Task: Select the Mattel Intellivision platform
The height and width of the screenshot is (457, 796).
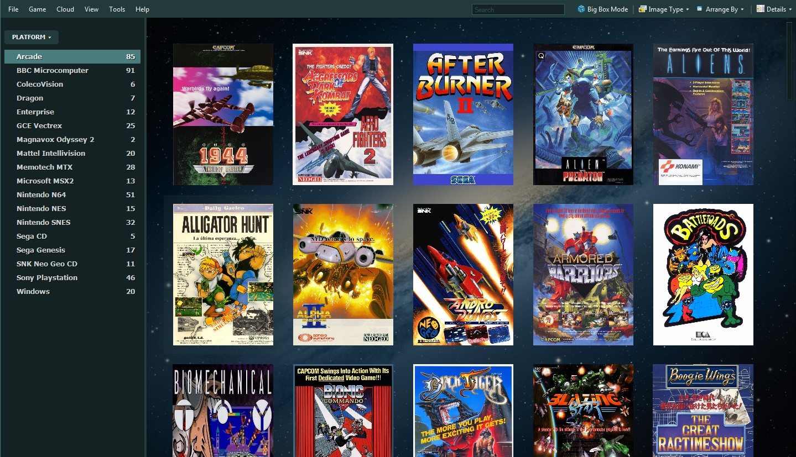Action: 72,153
